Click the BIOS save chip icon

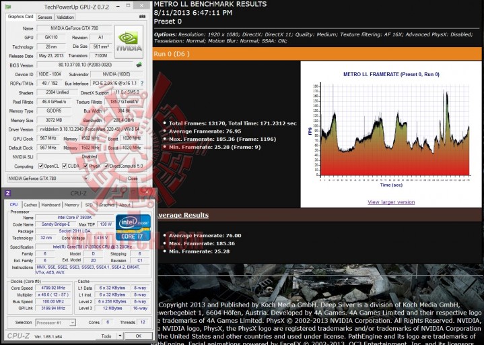click(x=139, y=65)
